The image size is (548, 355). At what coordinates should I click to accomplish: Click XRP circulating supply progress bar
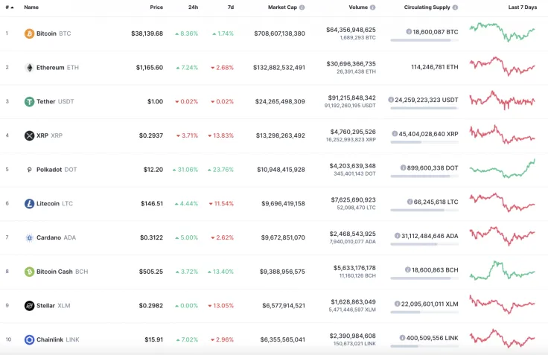424,142
